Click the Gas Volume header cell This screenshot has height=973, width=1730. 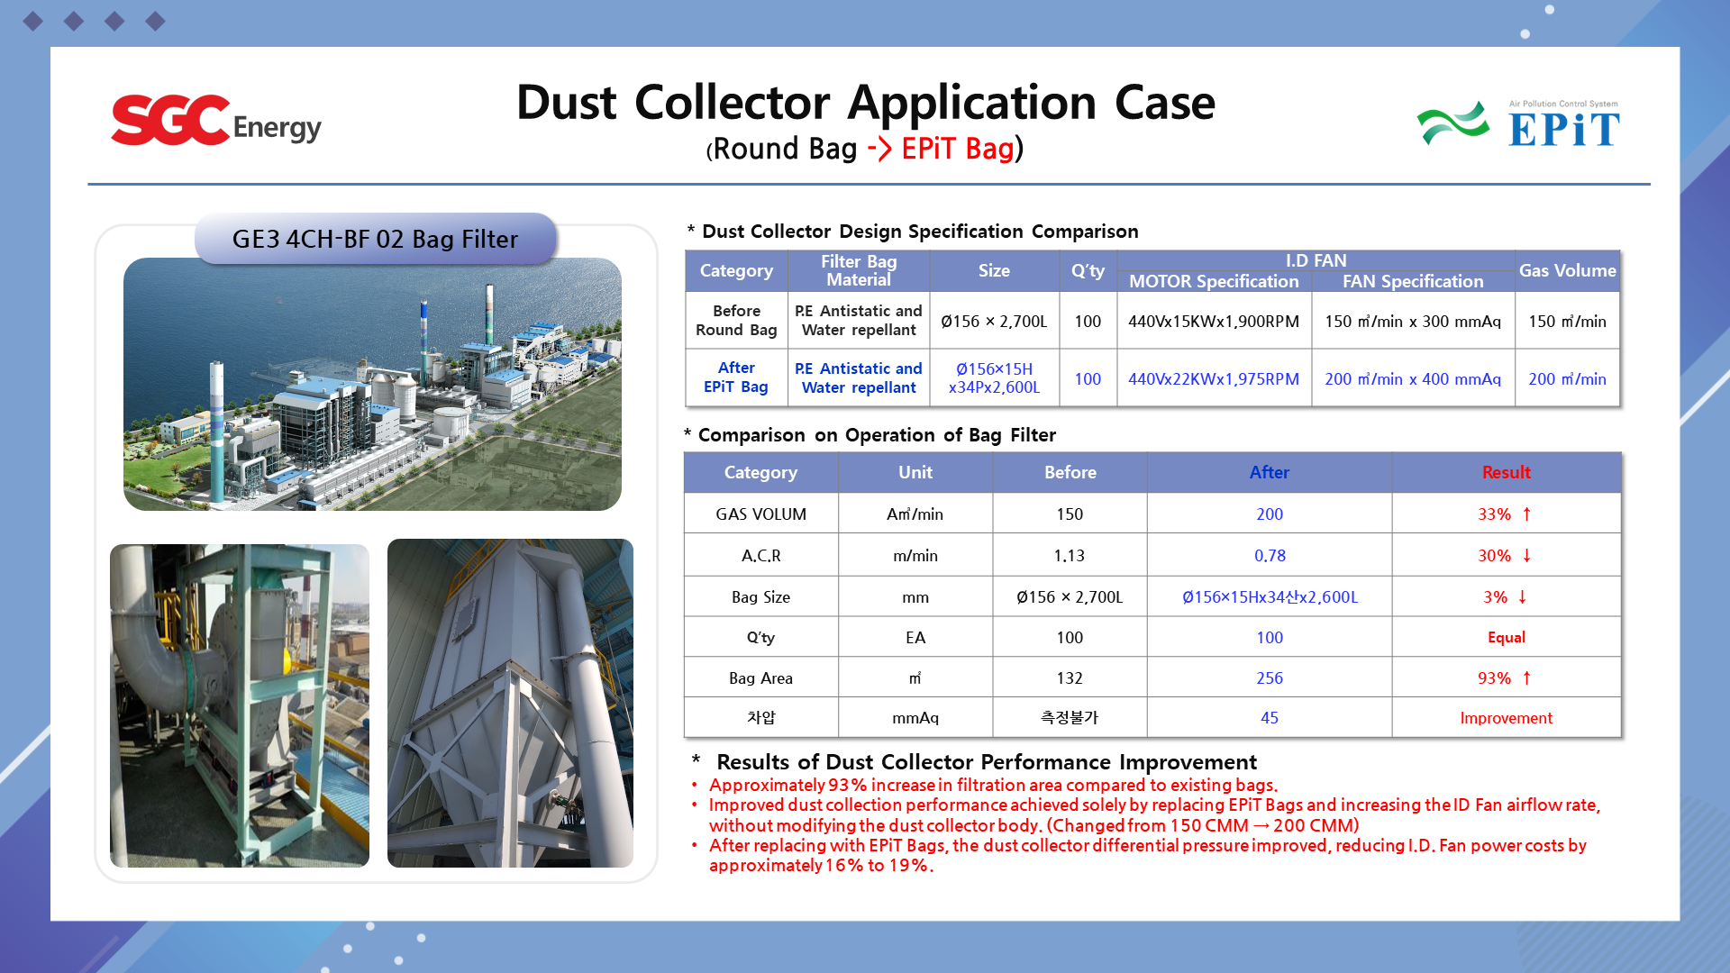pyautogui.click(x=1567, y=270)
